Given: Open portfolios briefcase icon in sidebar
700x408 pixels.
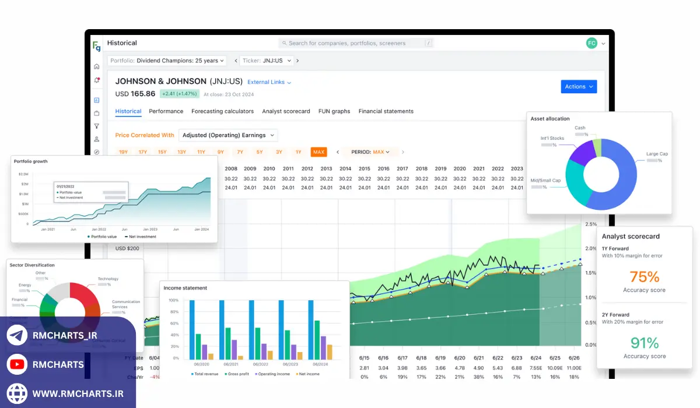Looking at the screenshot, I should 96,113.
